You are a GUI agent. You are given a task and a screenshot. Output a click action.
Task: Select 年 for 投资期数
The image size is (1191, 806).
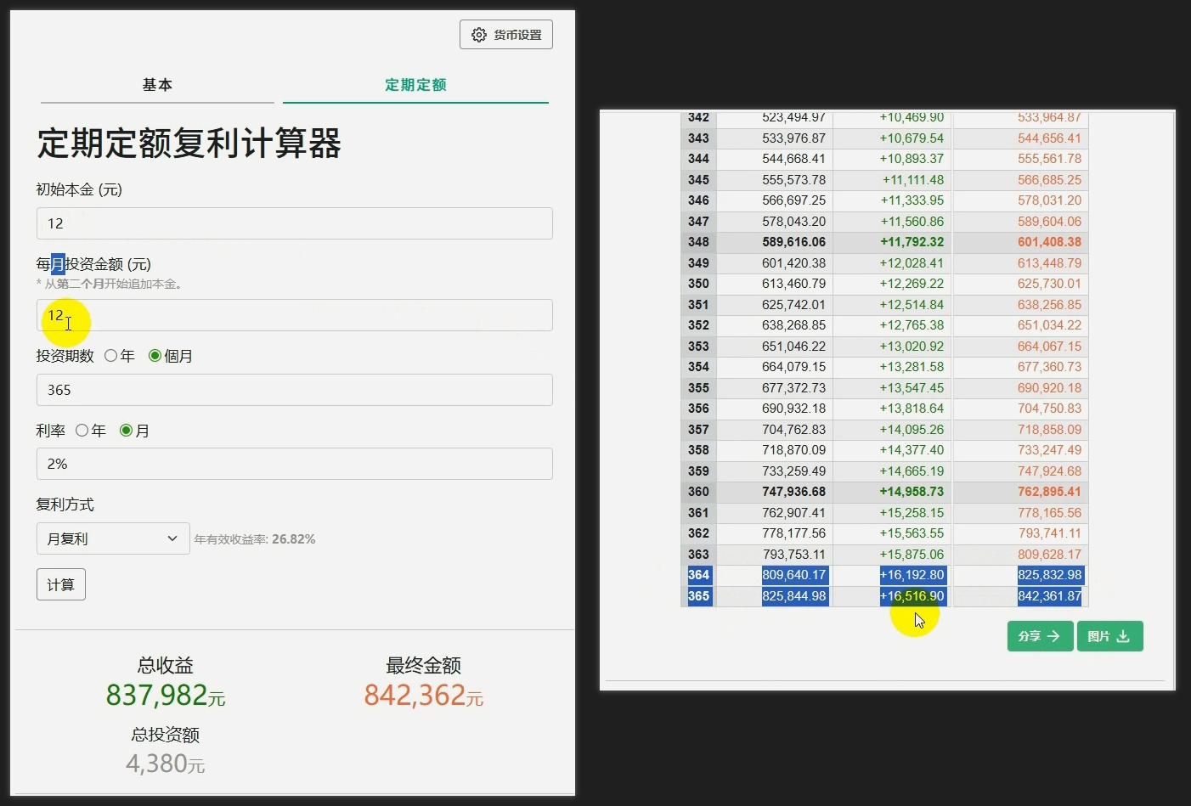(111, 356)
